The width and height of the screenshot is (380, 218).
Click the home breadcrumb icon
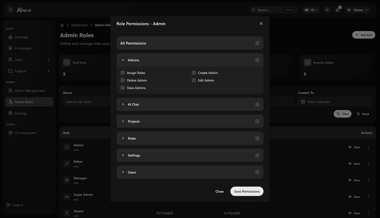click(62, 25)
